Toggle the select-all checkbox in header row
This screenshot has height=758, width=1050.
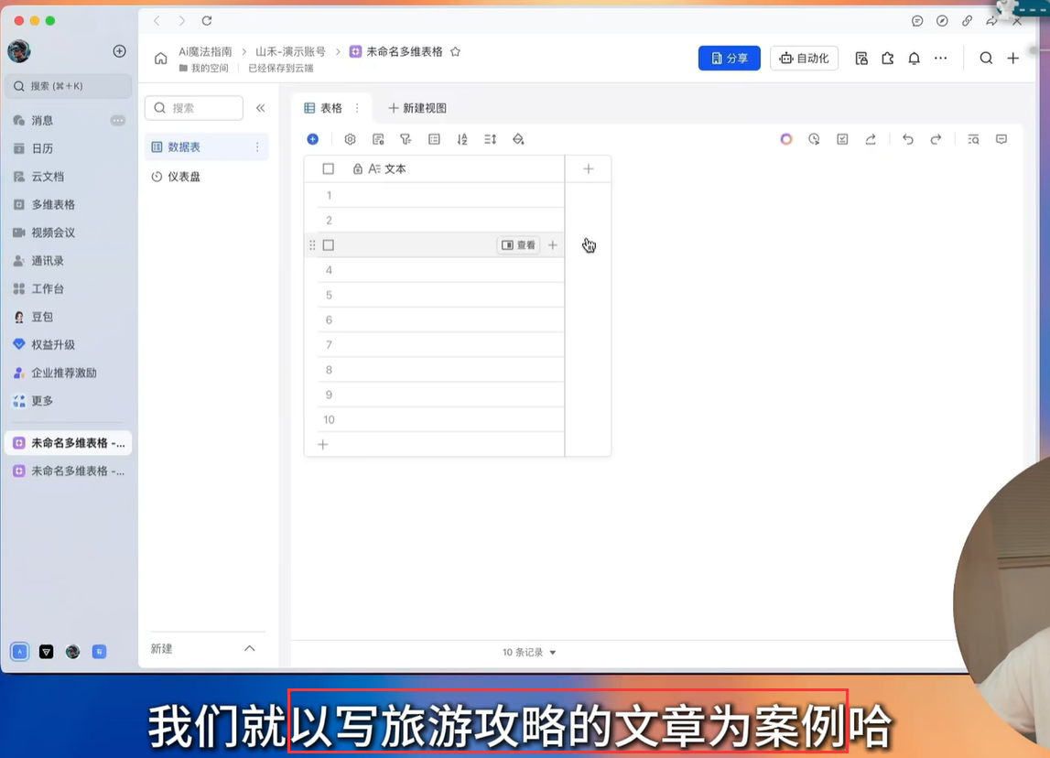[328, 168]
